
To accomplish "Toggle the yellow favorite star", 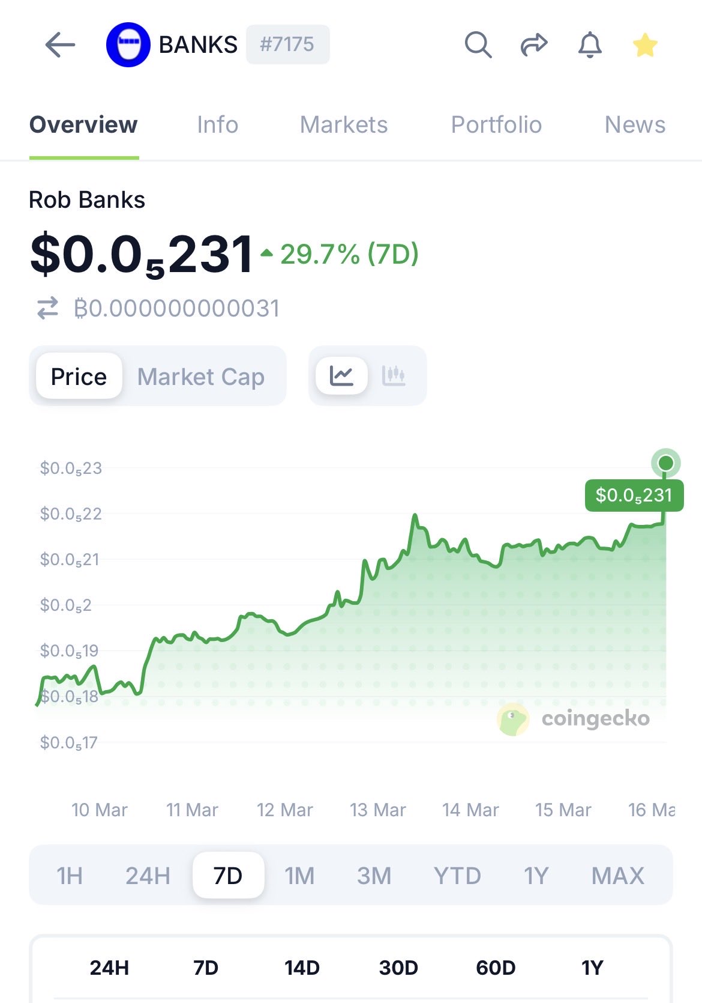I will click(645, 45).
